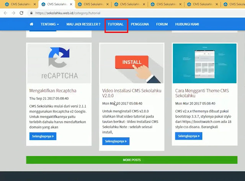Switch to the fifth CMS Sekolahku tab
245x181 pixels.
point(166,4)
